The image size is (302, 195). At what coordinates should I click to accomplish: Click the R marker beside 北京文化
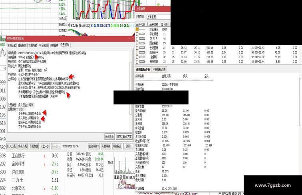click(44, 189)
